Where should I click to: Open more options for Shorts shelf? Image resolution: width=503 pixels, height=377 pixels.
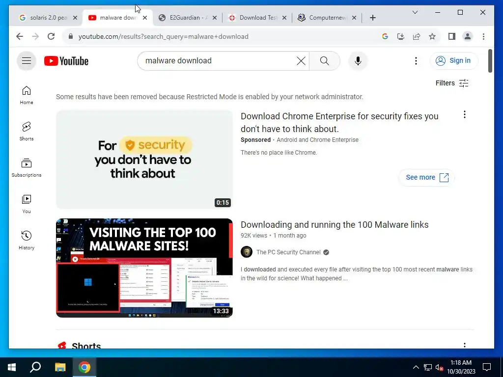point(465,345)
